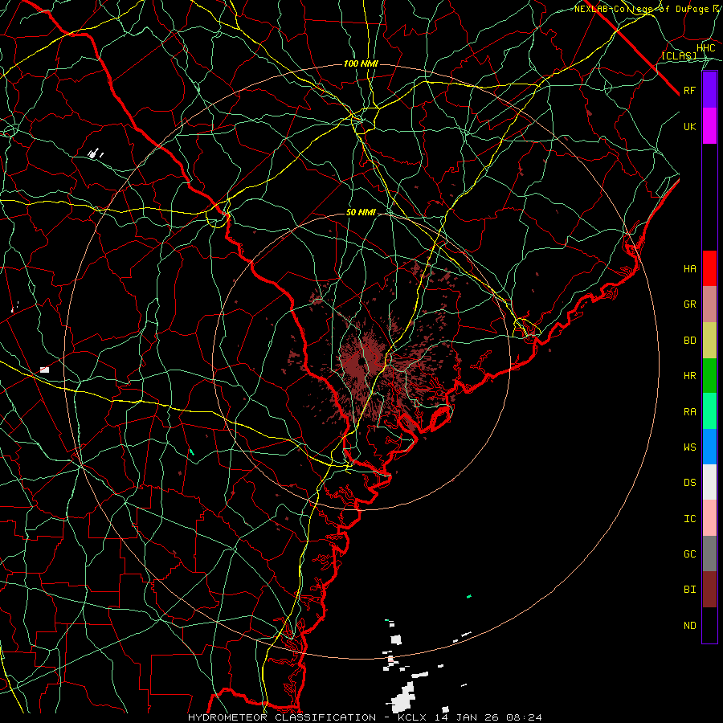
Task: Click the GR pink legend swatch
Action: coord(709,304)
